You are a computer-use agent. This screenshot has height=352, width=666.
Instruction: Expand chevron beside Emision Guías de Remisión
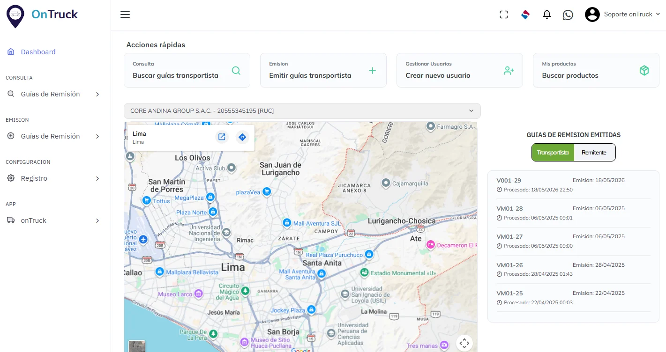97,136
